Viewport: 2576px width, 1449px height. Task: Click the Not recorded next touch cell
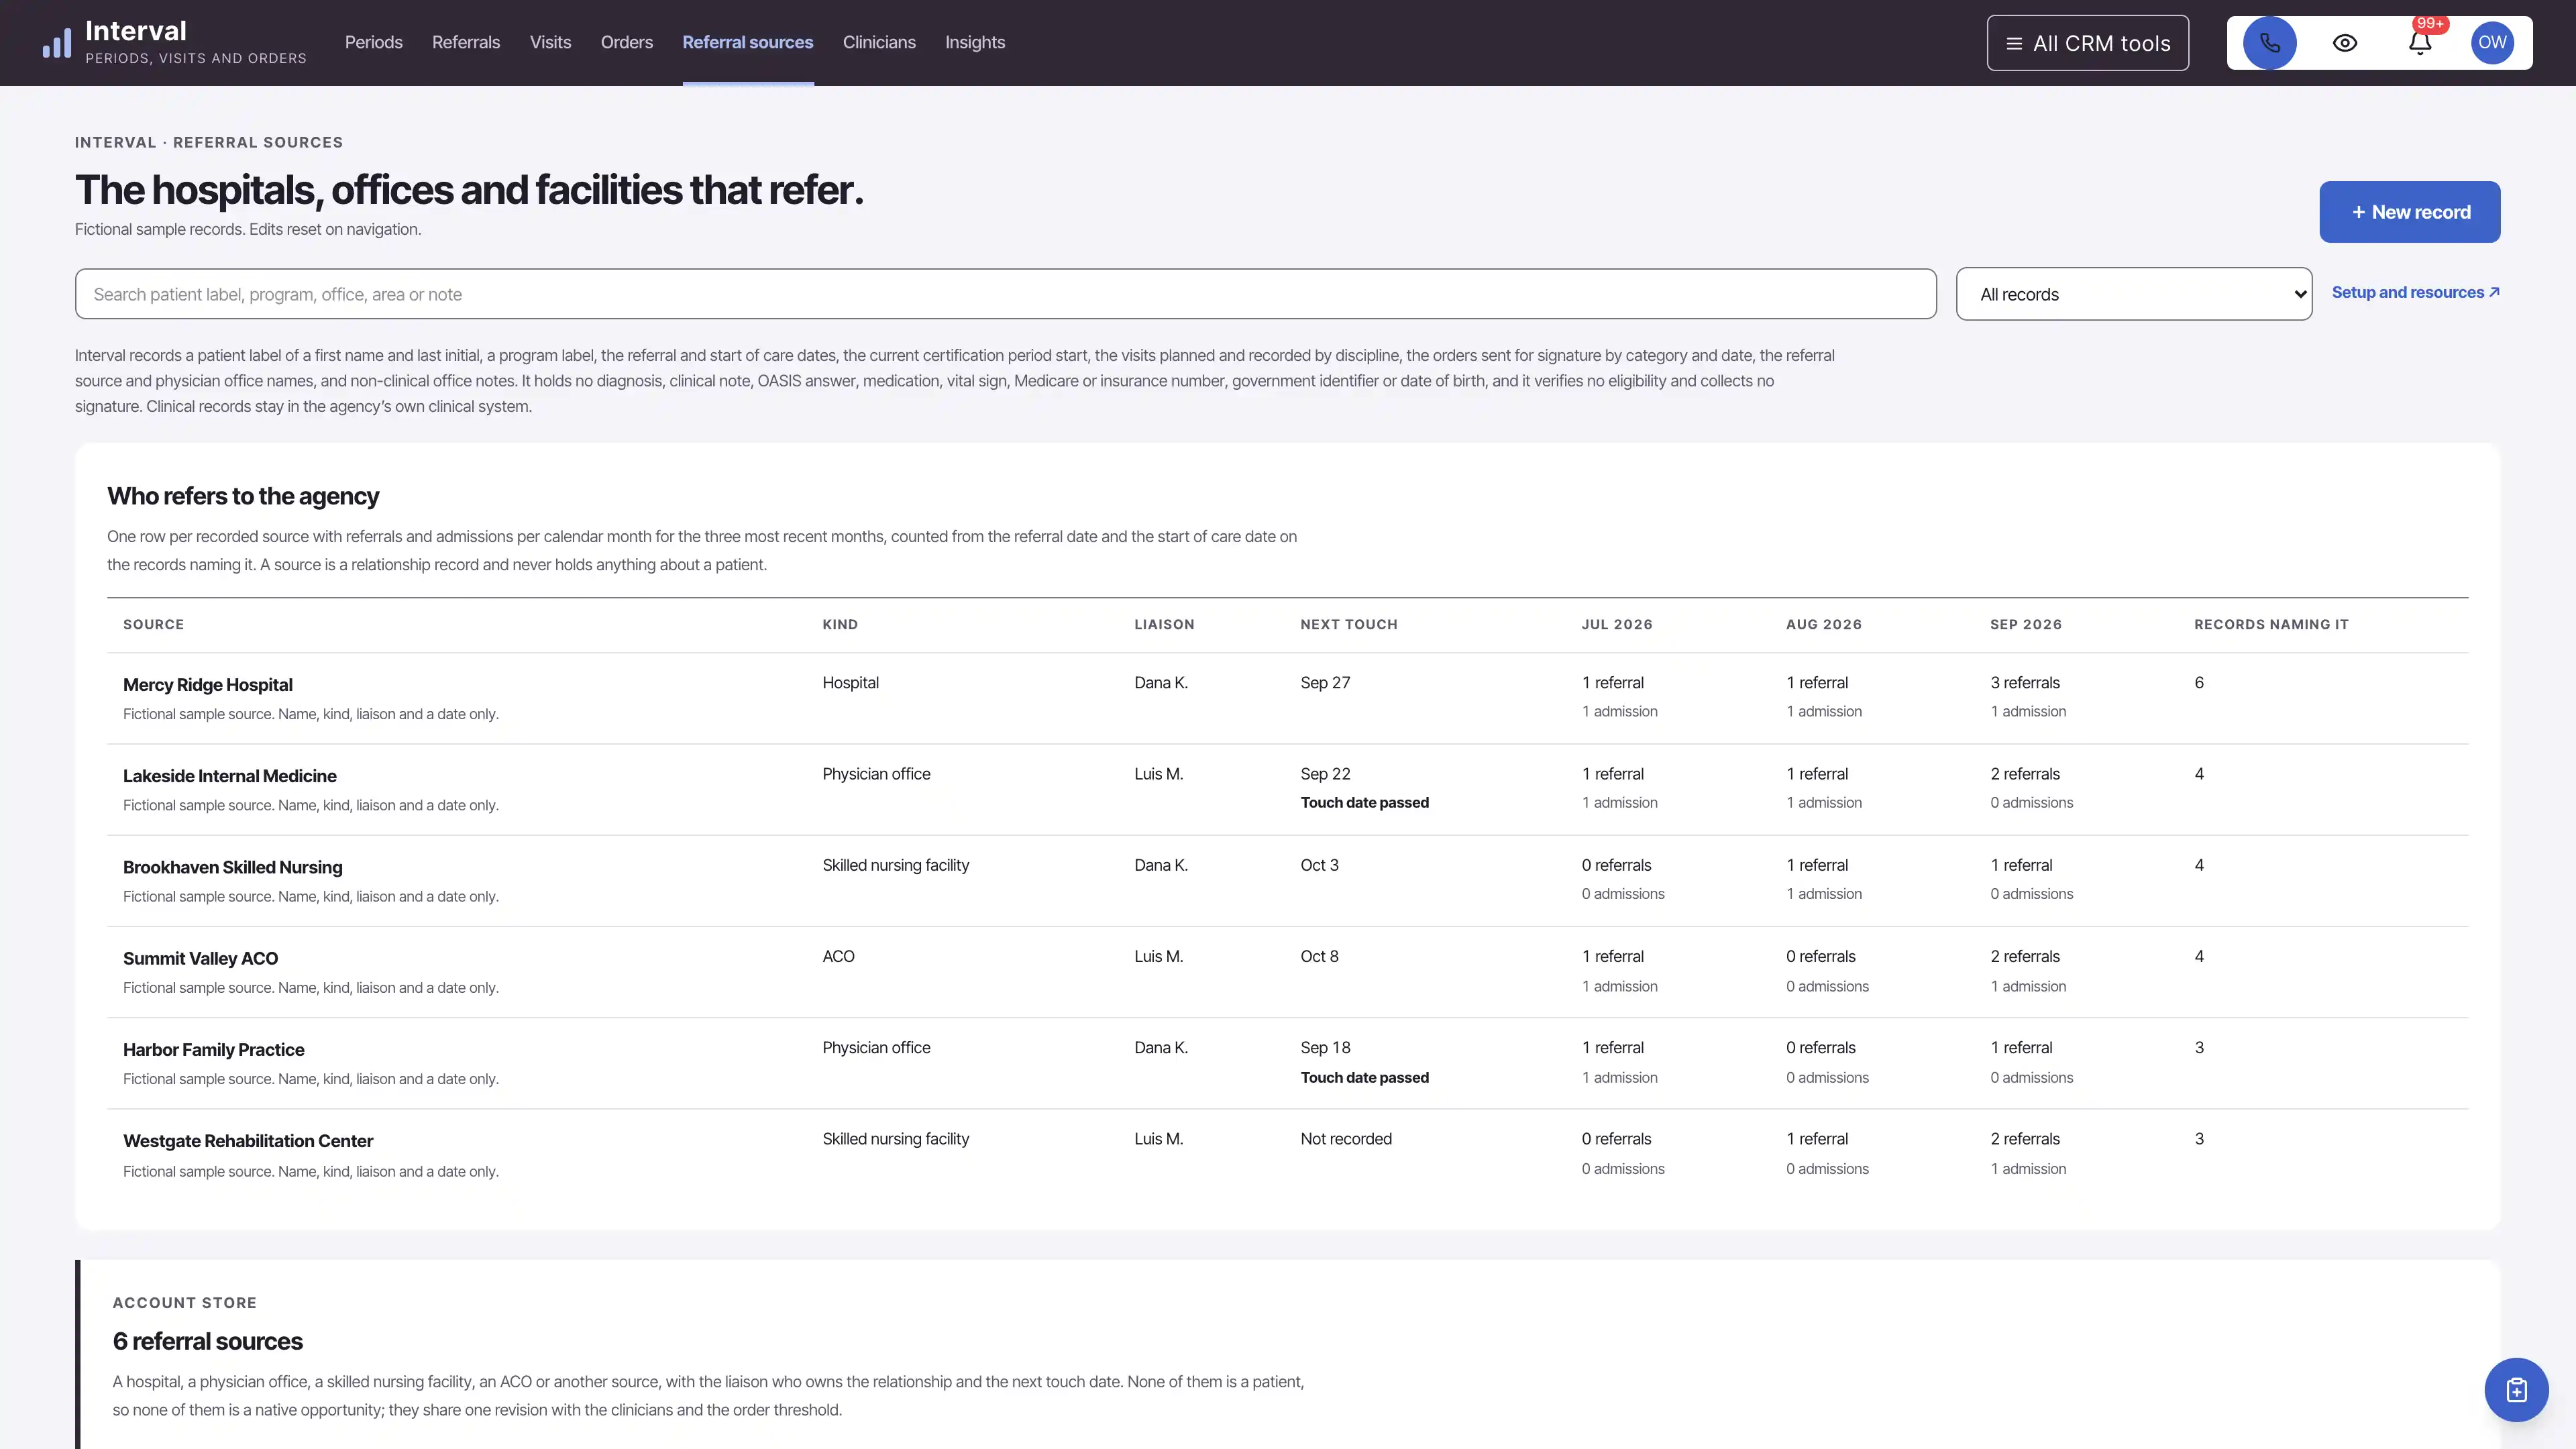pyautogui.click(x=1346, y=1139)
